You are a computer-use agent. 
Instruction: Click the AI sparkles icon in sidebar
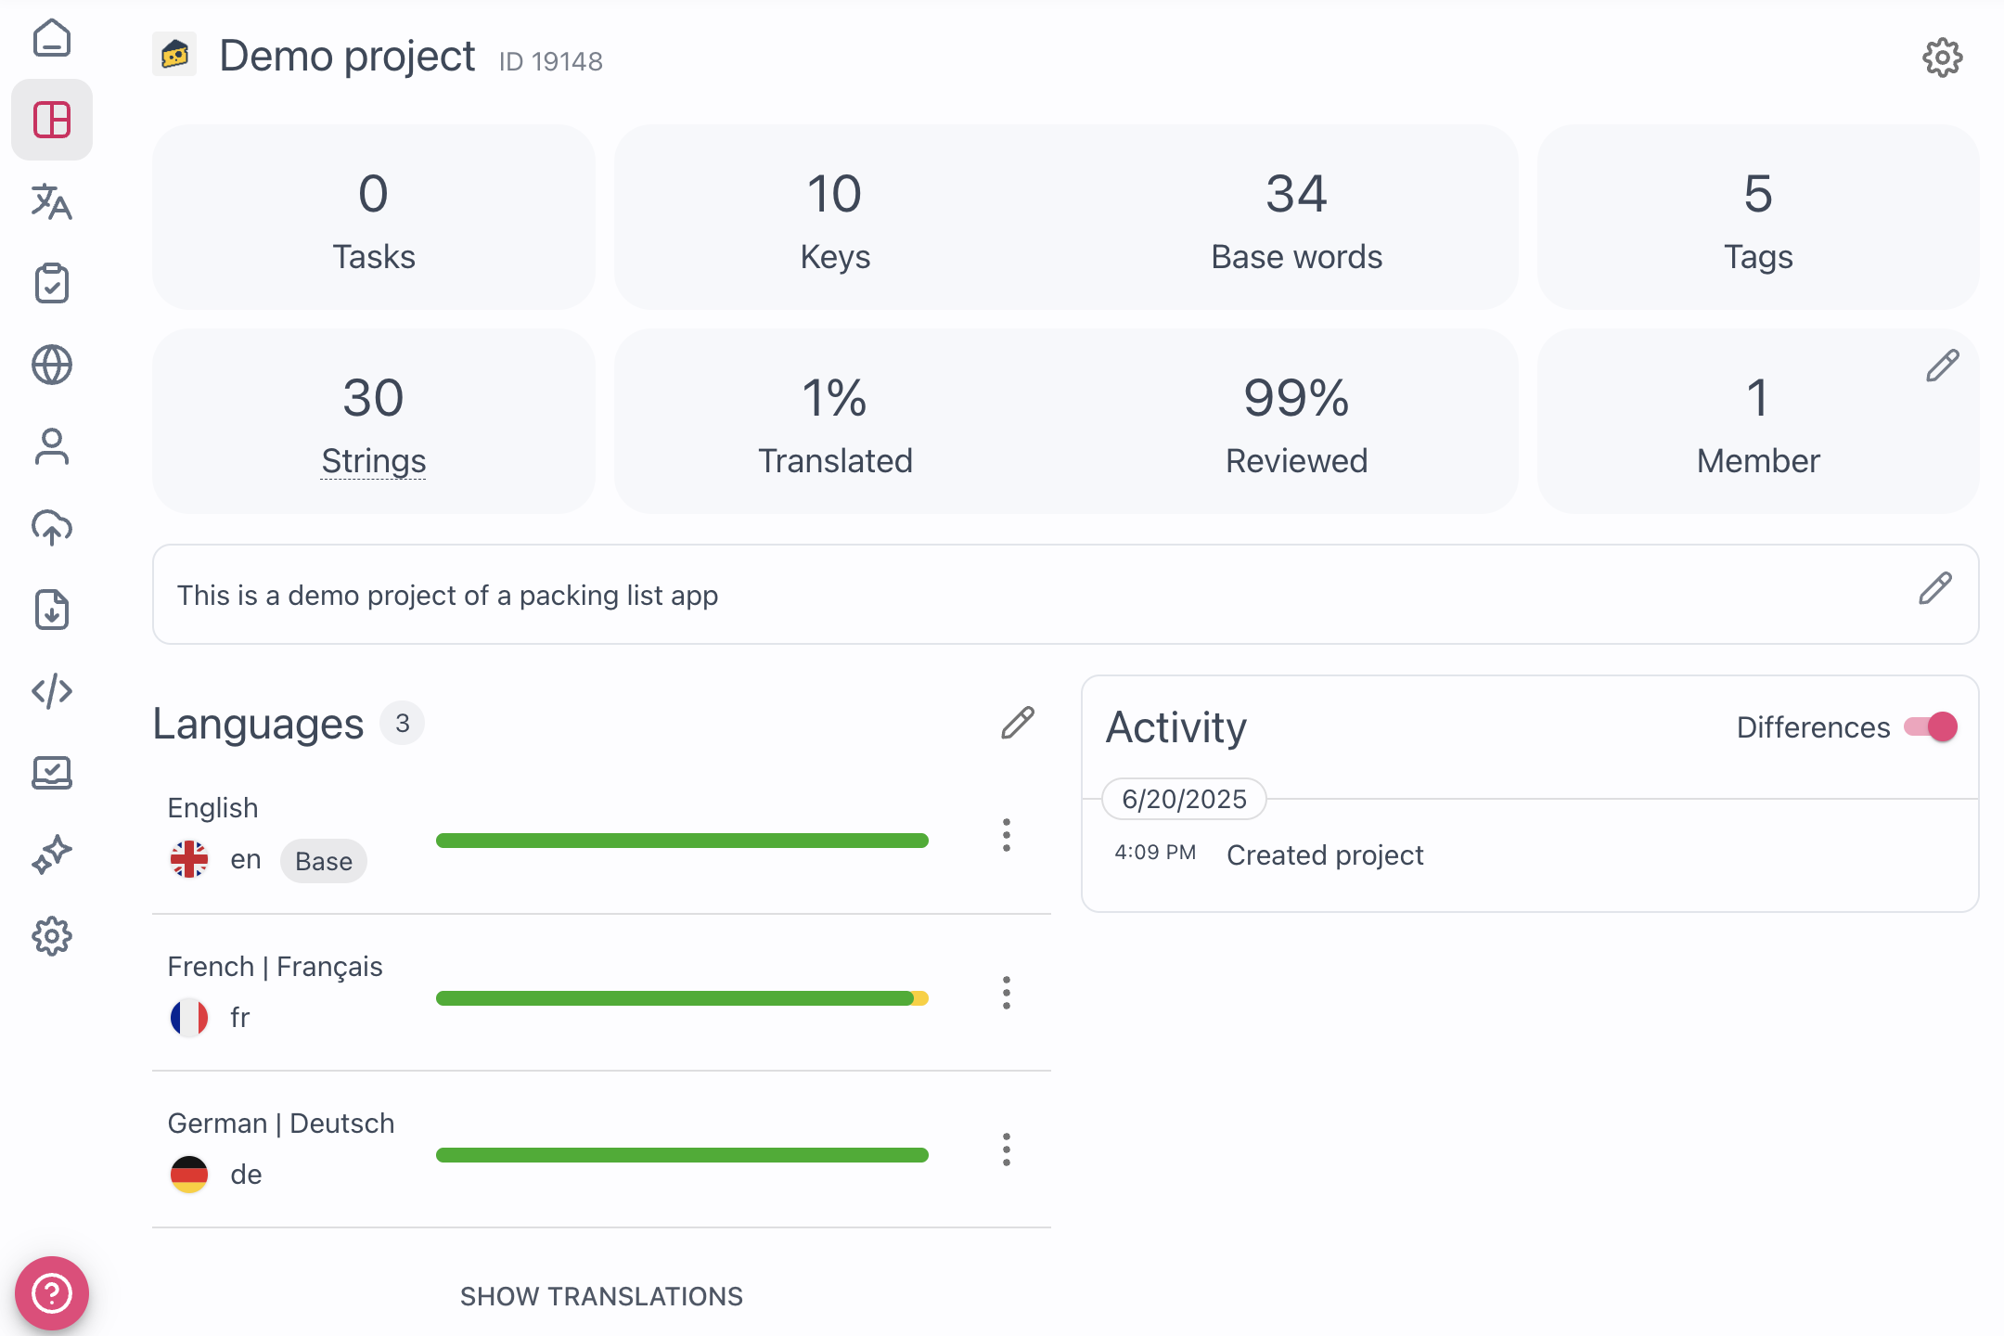(52, 854)
